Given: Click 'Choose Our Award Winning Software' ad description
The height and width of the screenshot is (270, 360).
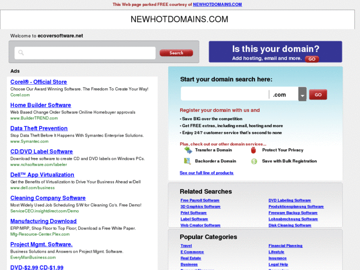Looking at the screenshot, I should point(79,89).
